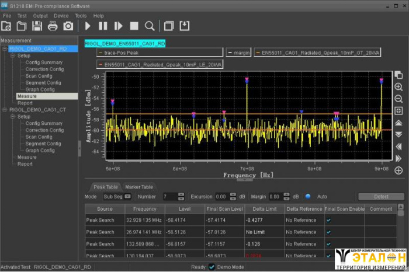Save with the floppy disk icon
This screenshot has height=272, width=409.
tap(37, 26)
